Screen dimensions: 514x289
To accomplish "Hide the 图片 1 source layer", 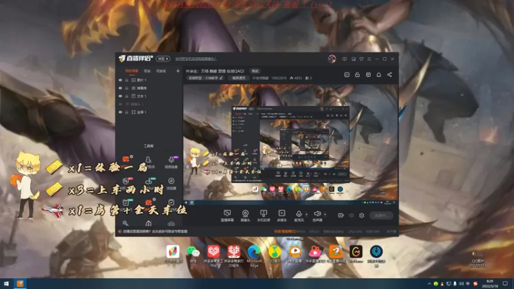I will click(120, 80).
